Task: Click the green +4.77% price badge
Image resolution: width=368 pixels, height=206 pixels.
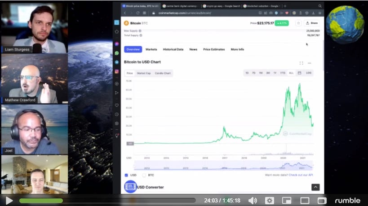Action: pyautogui.click(x=282, y=23)
